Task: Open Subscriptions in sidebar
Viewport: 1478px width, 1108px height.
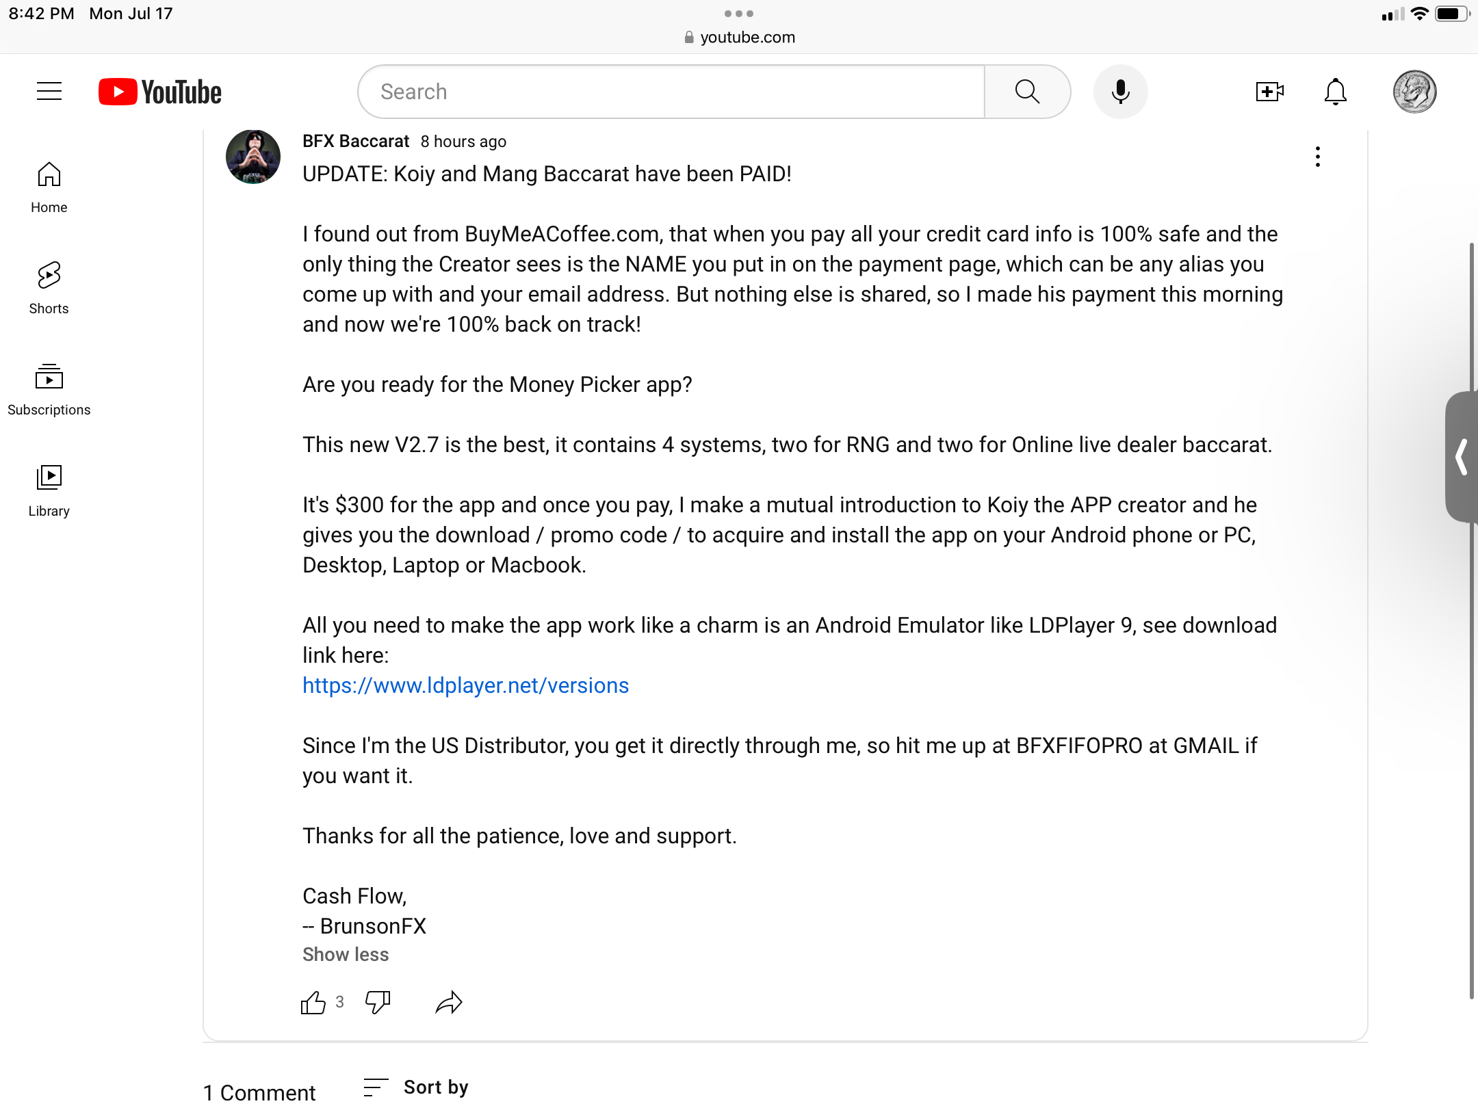Action: 49,390
